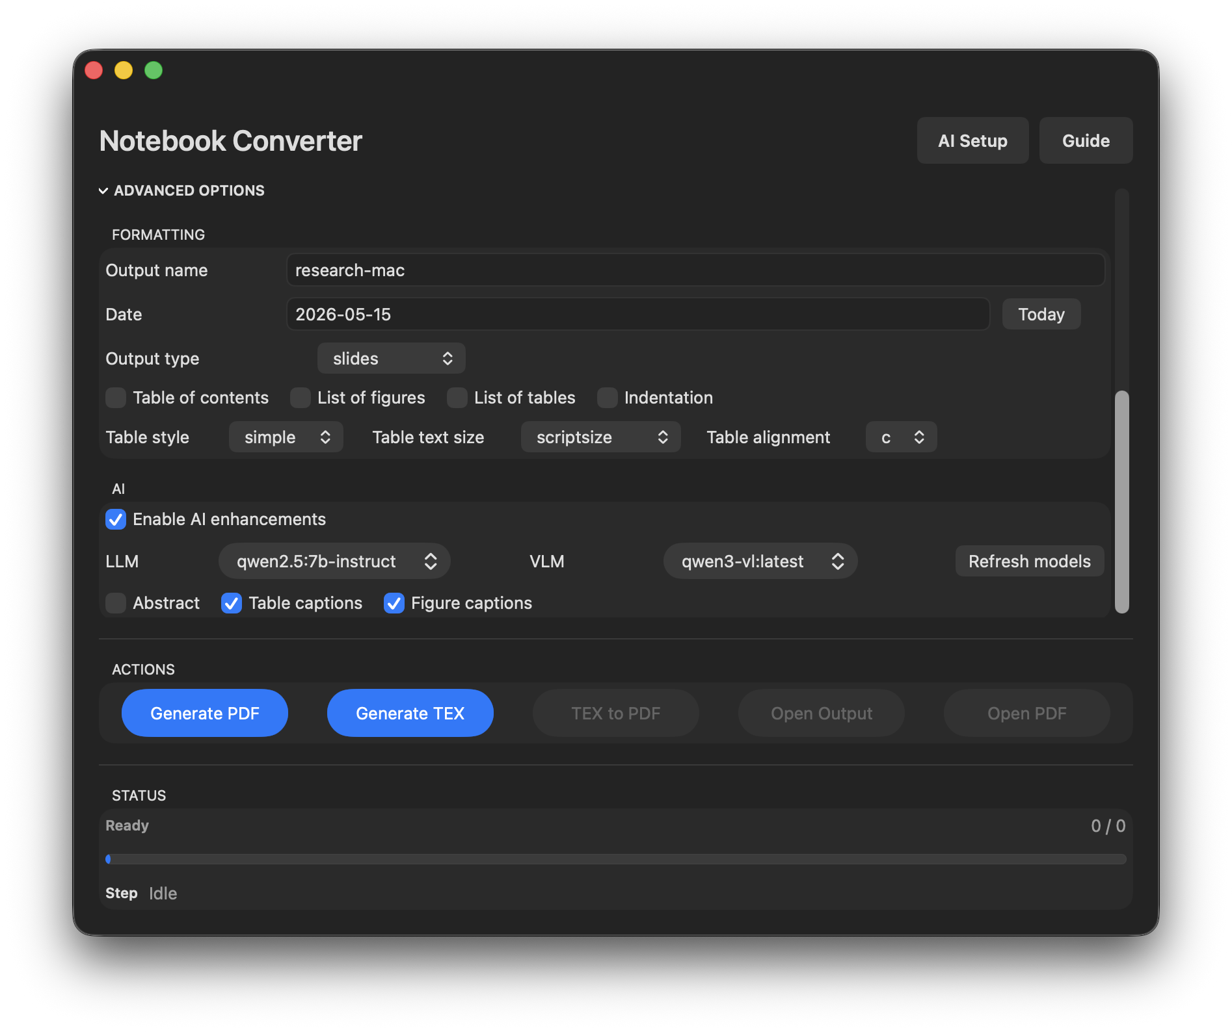Screen dimensions: 1232x1032
Task: Open the Guide
Action: click(1086, 140)
